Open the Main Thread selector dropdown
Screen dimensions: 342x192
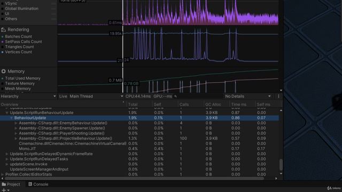pos(96,96)
